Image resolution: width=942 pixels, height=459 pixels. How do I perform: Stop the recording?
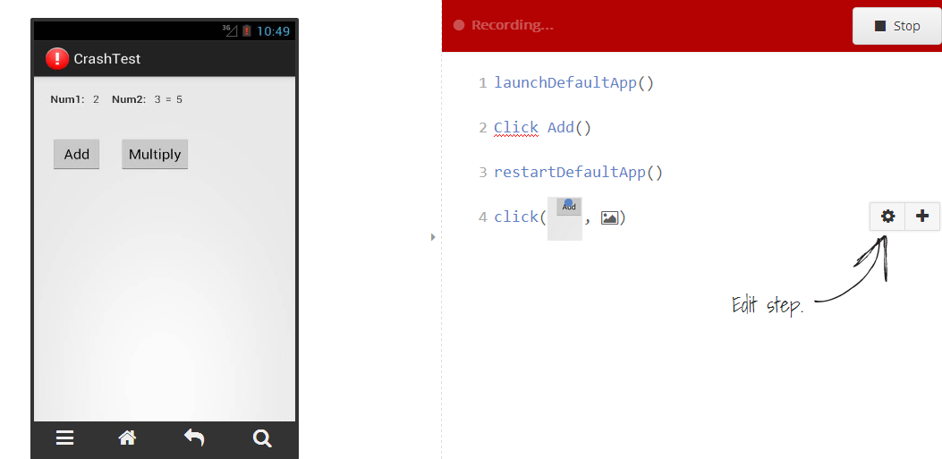(x=896, y=26)
